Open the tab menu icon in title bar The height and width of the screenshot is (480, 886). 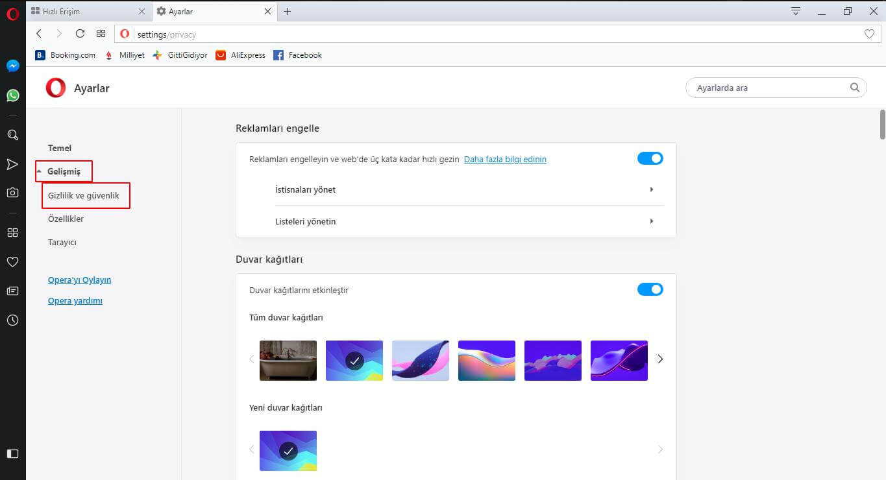pyautogui.click(x=796, y=11)
